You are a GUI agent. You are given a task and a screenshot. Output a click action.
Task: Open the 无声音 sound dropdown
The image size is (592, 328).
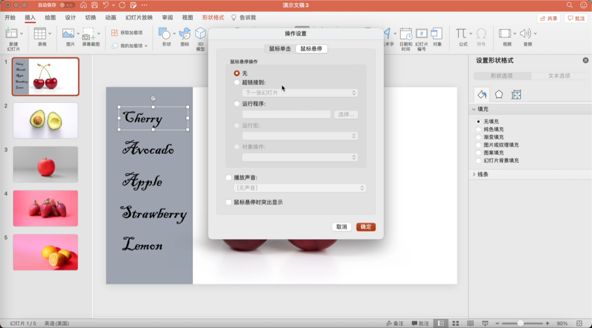[x=300, y=188]
